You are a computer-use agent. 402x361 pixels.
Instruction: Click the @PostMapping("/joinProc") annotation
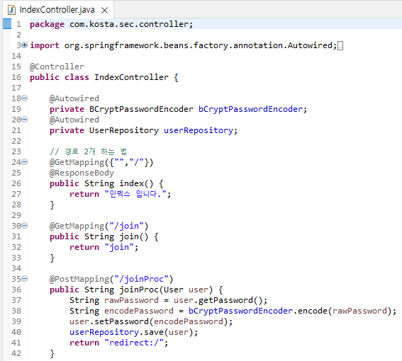(x=111, y=279)
